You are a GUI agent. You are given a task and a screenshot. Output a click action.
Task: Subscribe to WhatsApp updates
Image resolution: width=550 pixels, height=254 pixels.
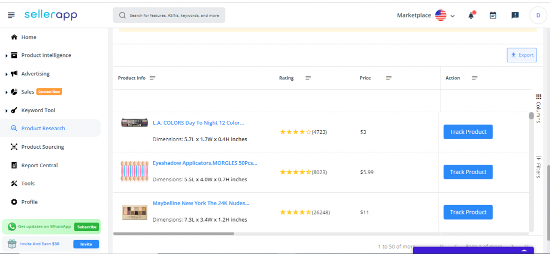pyautogui.click(x=86, y=227)
